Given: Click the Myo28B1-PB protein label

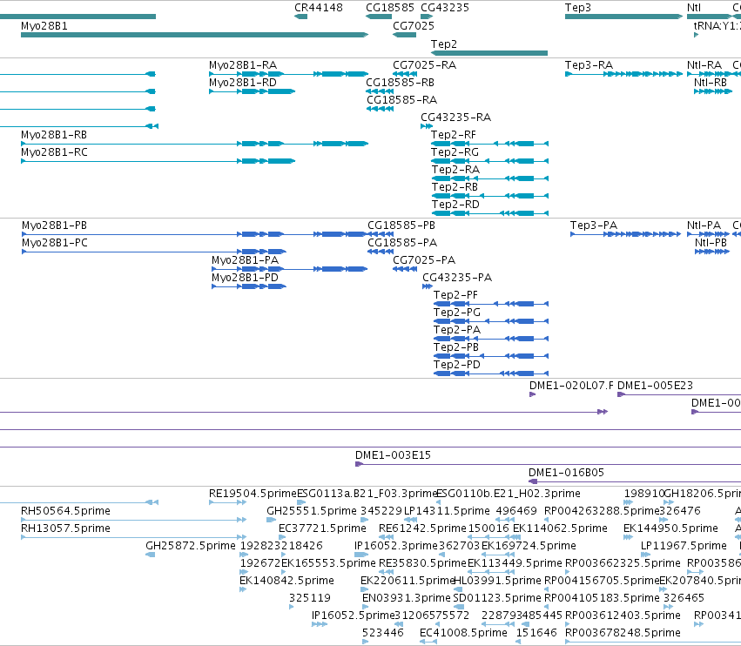Looking at the screenshot, I should 54,225.
